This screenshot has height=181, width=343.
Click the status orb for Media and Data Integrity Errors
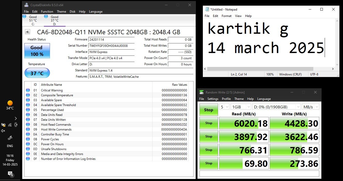[28, 154]
